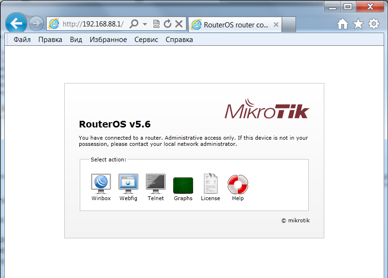Open the Tools gear icon

click(374, 24)
